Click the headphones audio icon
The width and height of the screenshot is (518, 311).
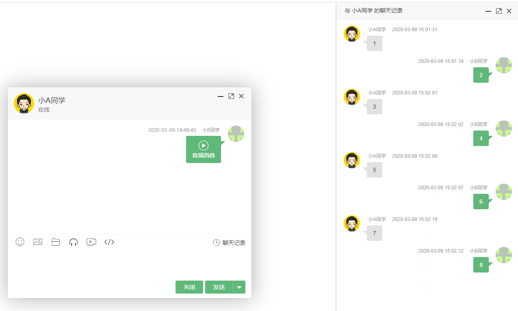pos(74,242)
